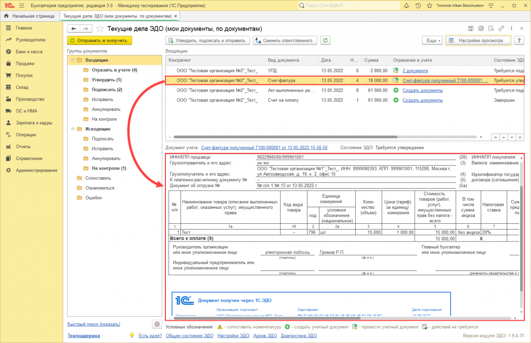Screen dimensions: 531x343
Task: Open the Еще dropdown menu
Action: (x=432, y=40)
